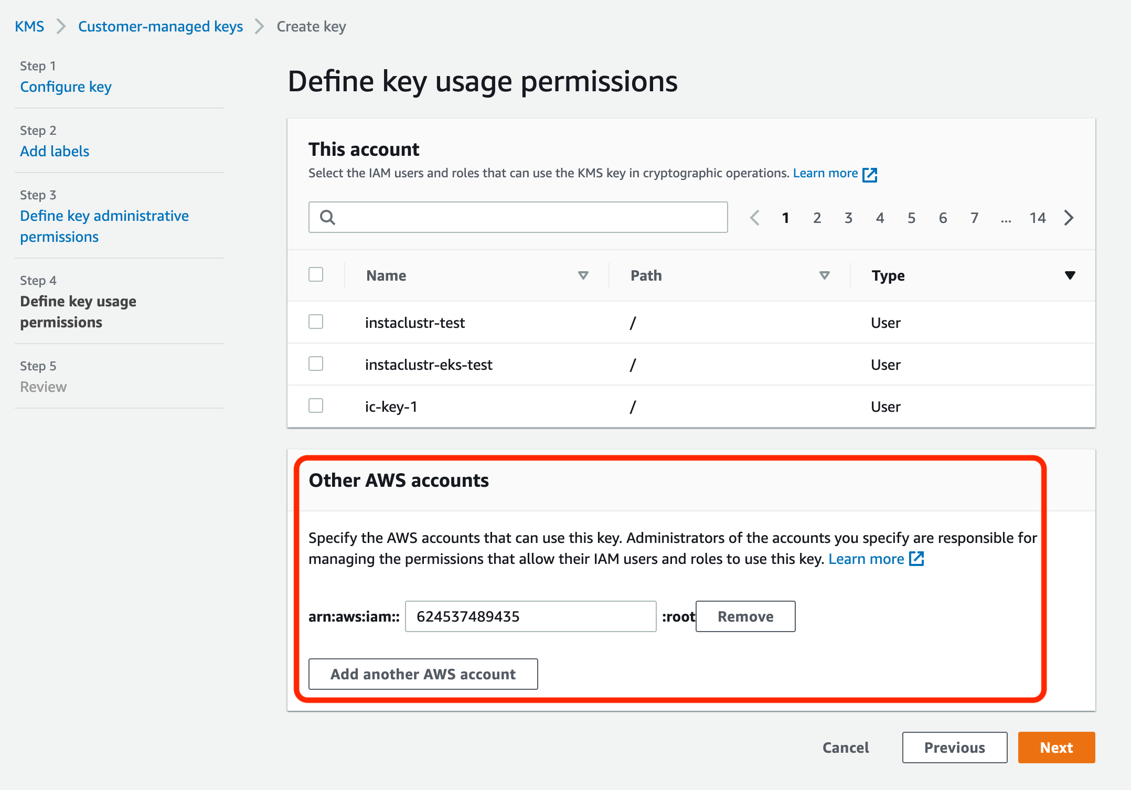Viewport: 1131px width, 790px height.
Task: Tick the ic-key-1 user checkbox
Action: [x=316, y=405]
